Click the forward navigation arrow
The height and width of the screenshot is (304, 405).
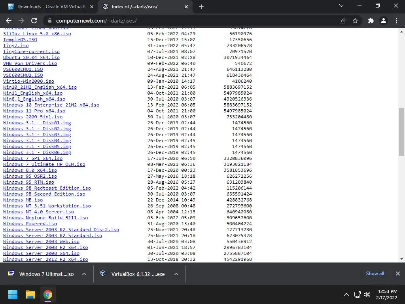coord(21,21)
